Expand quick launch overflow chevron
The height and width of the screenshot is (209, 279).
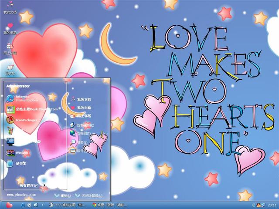pos(42,205)
